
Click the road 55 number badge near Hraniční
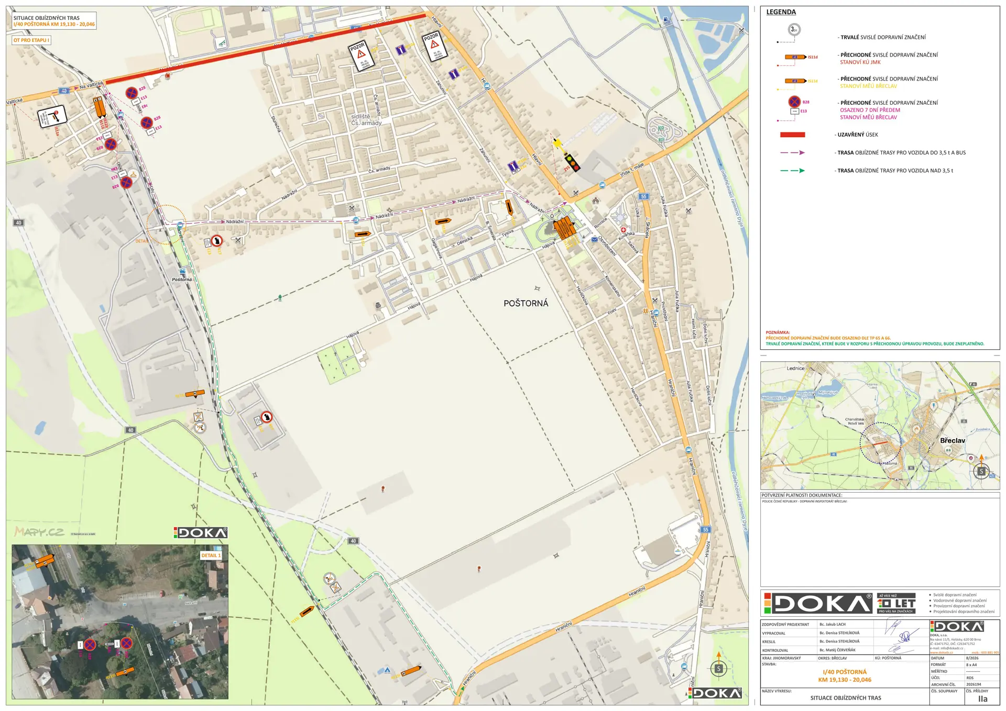706,529
